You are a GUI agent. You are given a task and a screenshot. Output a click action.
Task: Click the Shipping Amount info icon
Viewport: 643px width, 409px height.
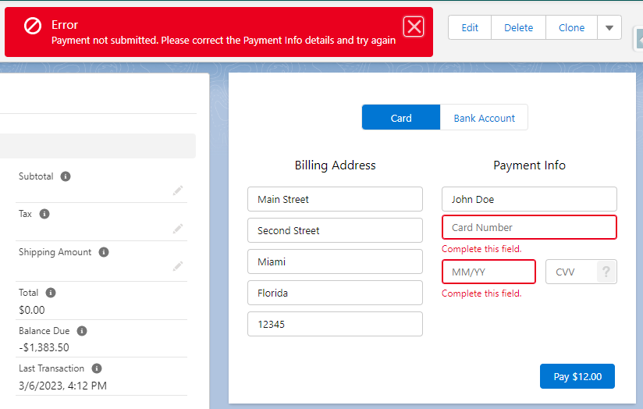click(104, 252)
